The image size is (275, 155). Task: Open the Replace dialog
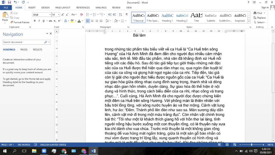[259, 17]
